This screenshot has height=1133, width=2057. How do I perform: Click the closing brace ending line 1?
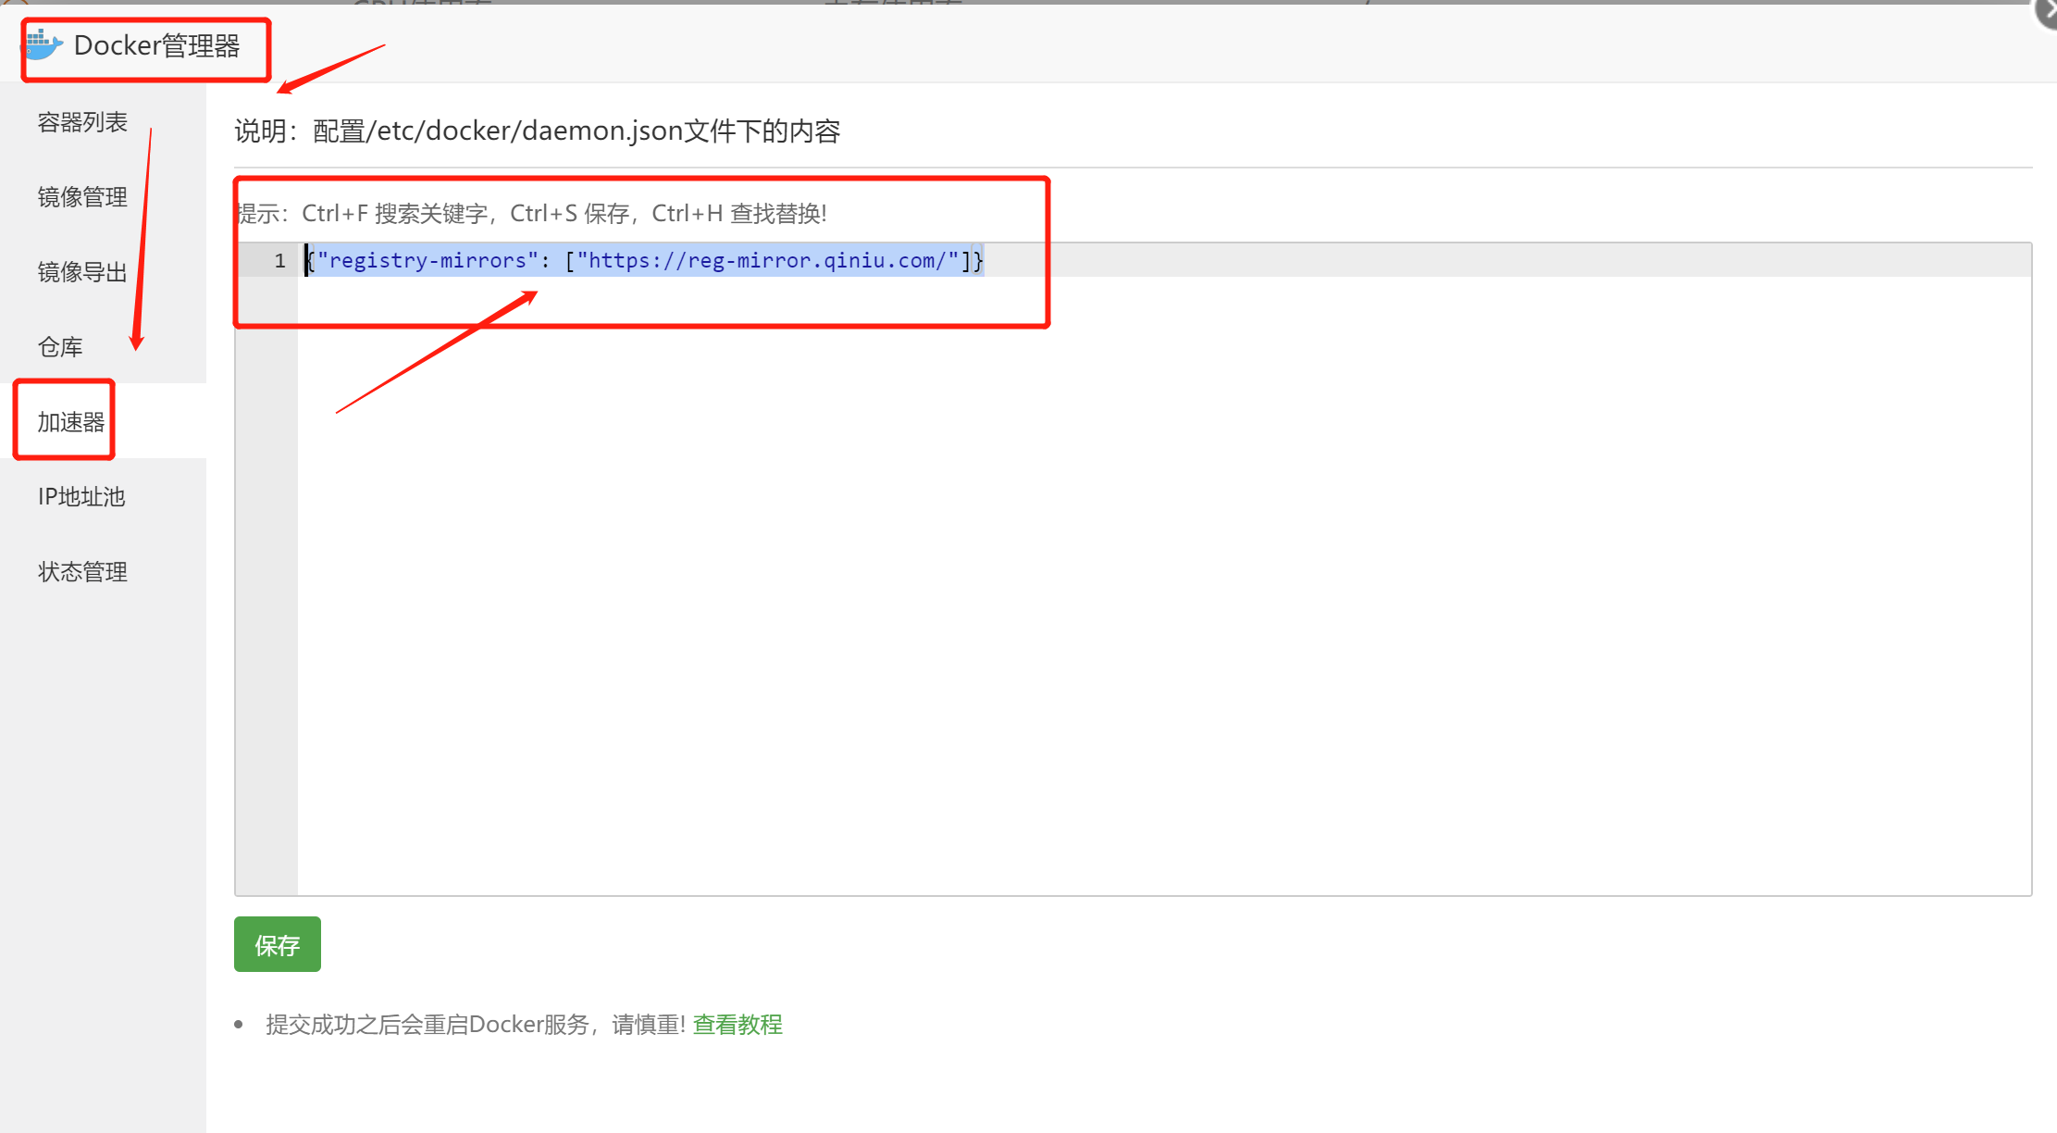pos(978,261)
